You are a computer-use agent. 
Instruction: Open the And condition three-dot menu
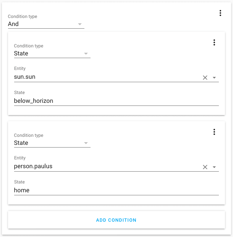coord(220,13)
